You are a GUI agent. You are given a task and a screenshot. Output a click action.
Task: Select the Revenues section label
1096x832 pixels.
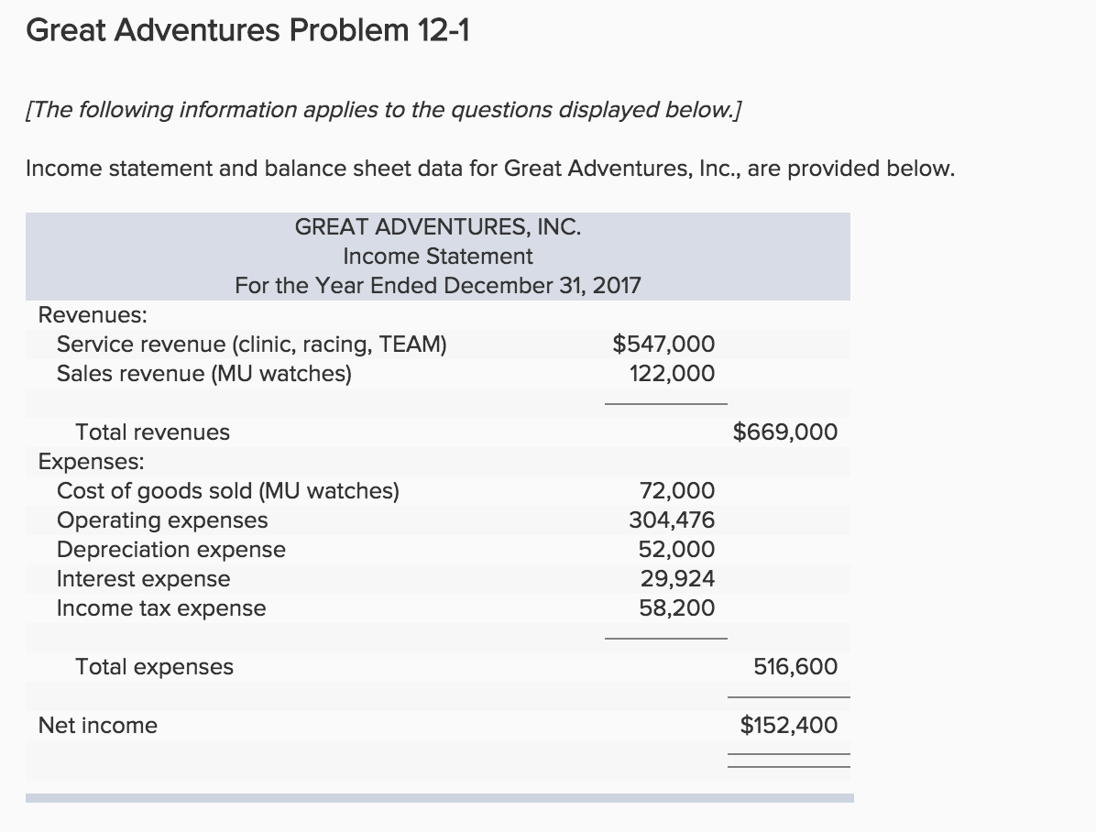pos(93,315)
